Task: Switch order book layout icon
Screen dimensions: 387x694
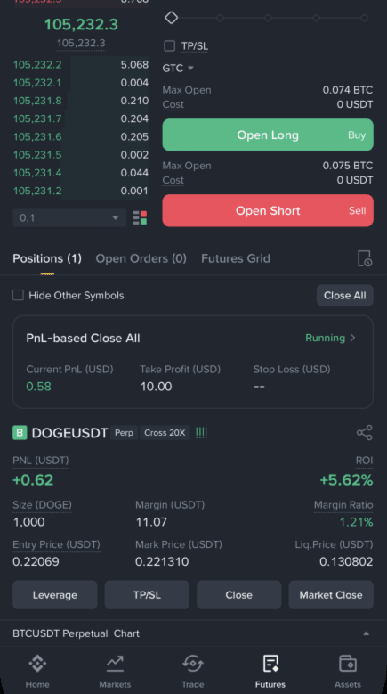Action: point(140,217)
